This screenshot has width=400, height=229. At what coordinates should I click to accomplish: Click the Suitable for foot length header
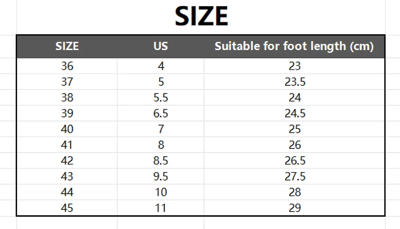tap(294, 46)
